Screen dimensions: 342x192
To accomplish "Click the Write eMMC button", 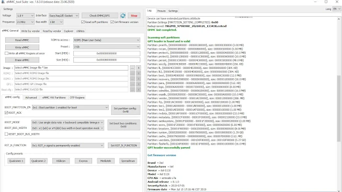I will tap(22, 47).
